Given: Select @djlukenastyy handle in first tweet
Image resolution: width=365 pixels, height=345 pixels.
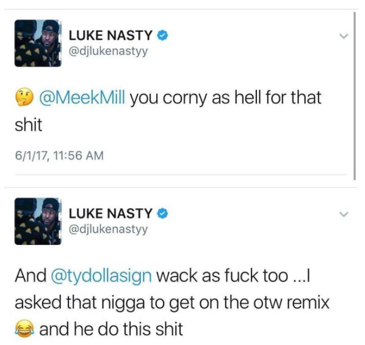Looking at the screenshot, I should tap(108, 51).
